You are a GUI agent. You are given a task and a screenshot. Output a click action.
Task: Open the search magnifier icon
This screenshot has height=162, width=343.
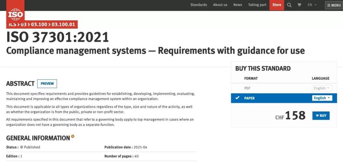(289, 5)
